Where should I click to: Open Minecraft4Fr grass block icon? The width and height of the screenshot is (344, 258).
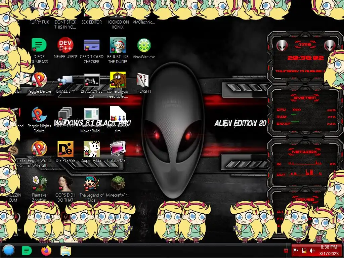tap(118, 183)
